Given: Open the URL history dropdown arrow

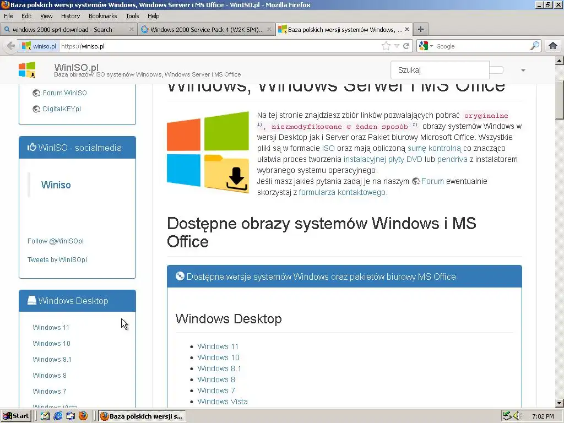Looking at the screenshot, I should pyautogui.click(x=397, y=46).
